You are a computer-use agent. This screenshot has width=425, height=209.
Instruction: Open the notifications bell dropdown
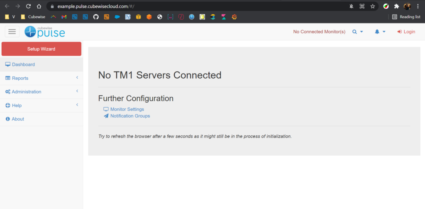[x=380, y=32]
